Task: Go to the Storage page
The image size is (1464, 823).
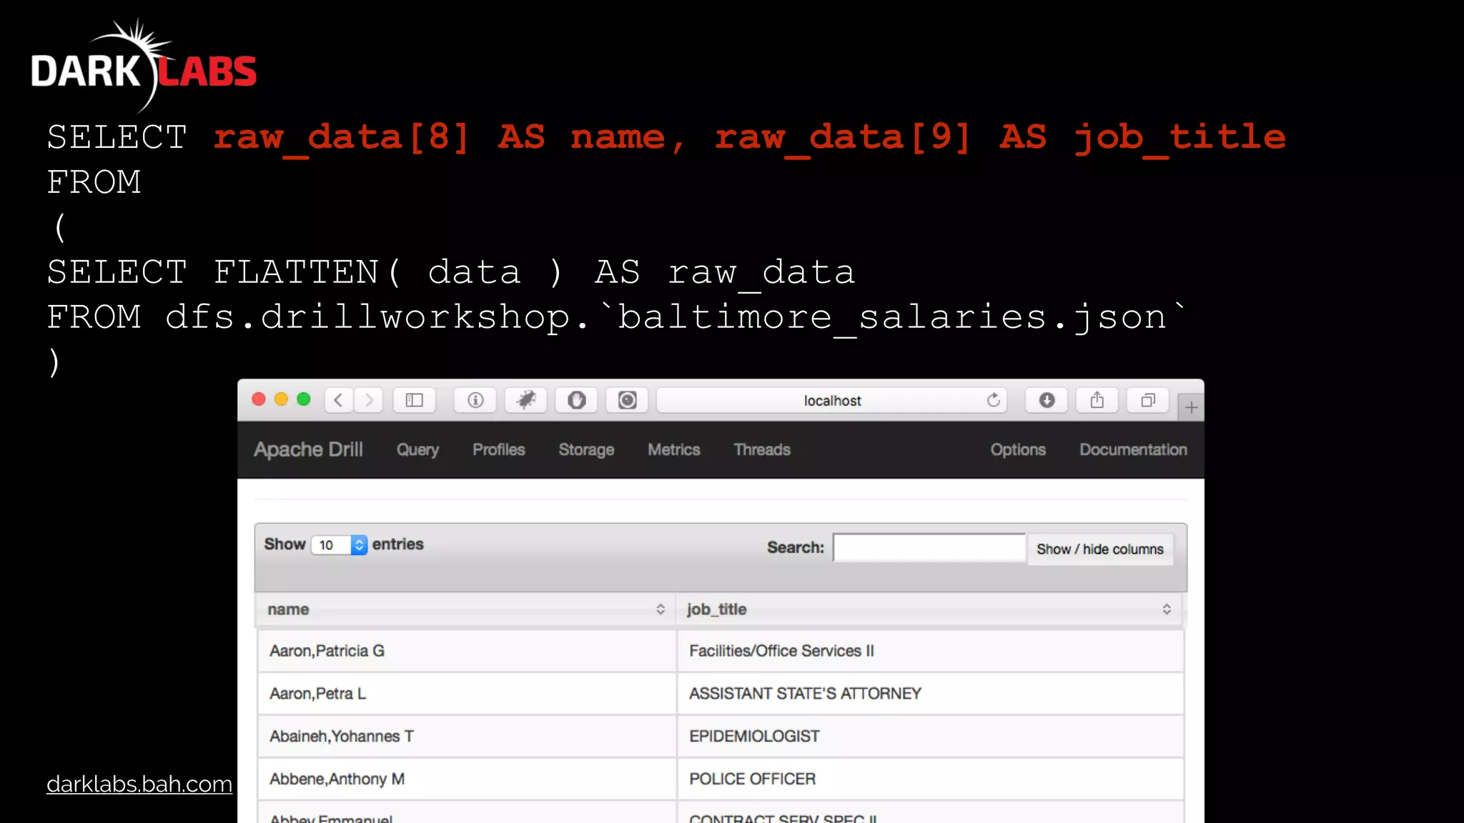Action: [586, 449]
